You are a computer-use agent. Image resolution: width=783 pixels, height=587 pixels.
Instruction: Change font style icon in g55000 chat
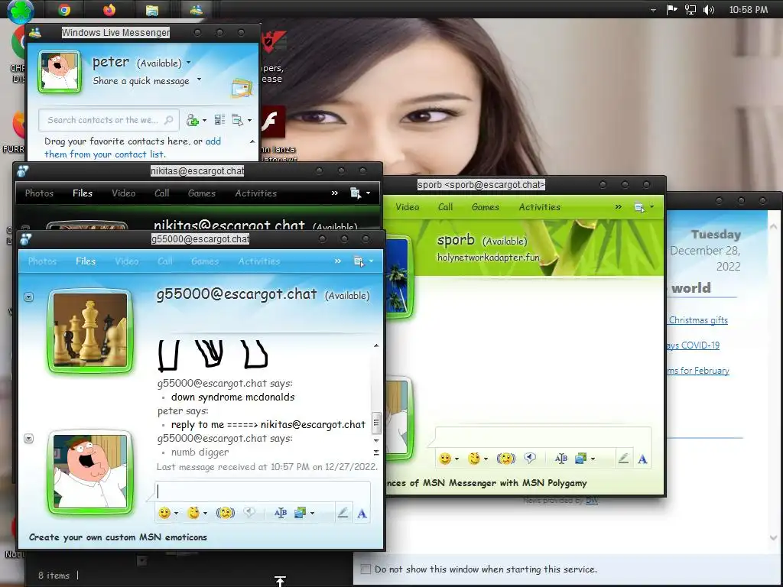[x=281, y=513]
